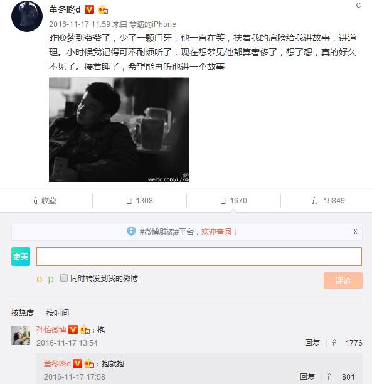The height and width of the screenshot is (384, 372).
Task: Sort comments by 按时间
Action: (58, 312)
